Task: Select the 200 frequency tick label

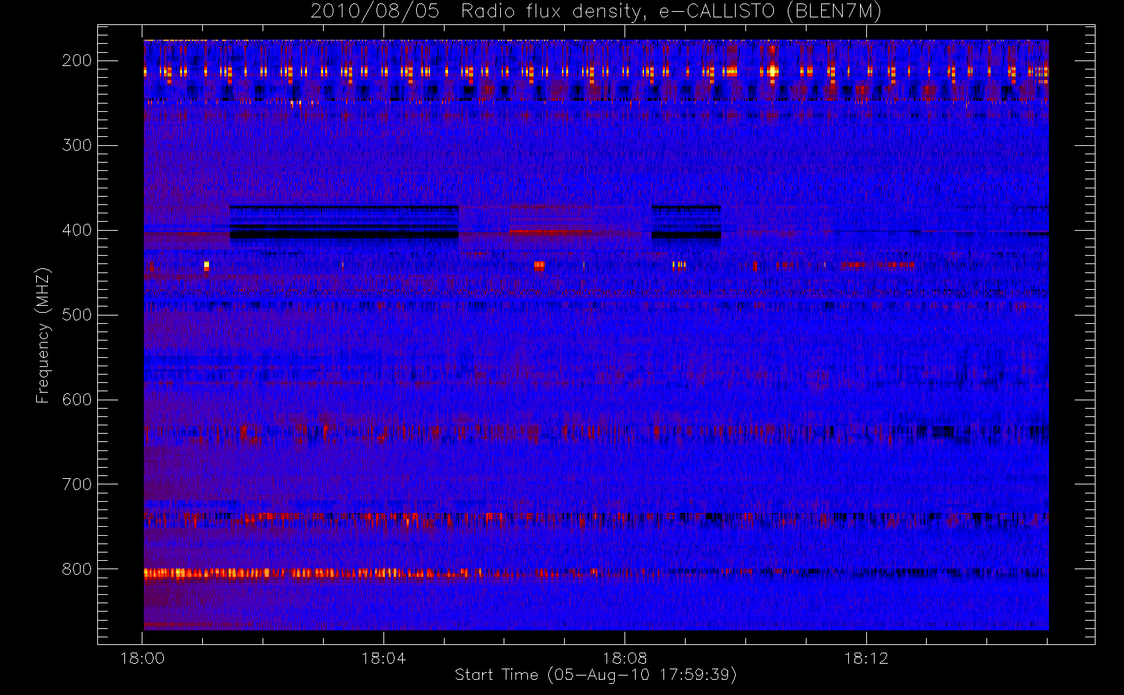Action: click(77, 60)
